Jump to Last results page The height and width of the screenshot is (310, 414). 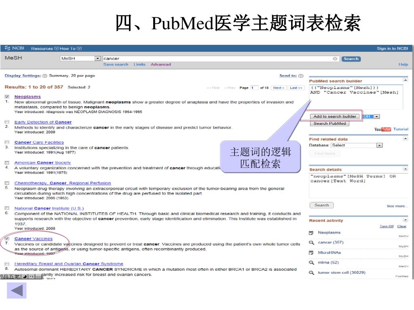pyautogui.click(x=296, y=88)
